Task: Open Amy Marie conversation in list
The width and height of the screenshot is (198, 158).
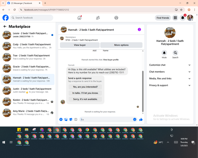Action: pos(28,113)
